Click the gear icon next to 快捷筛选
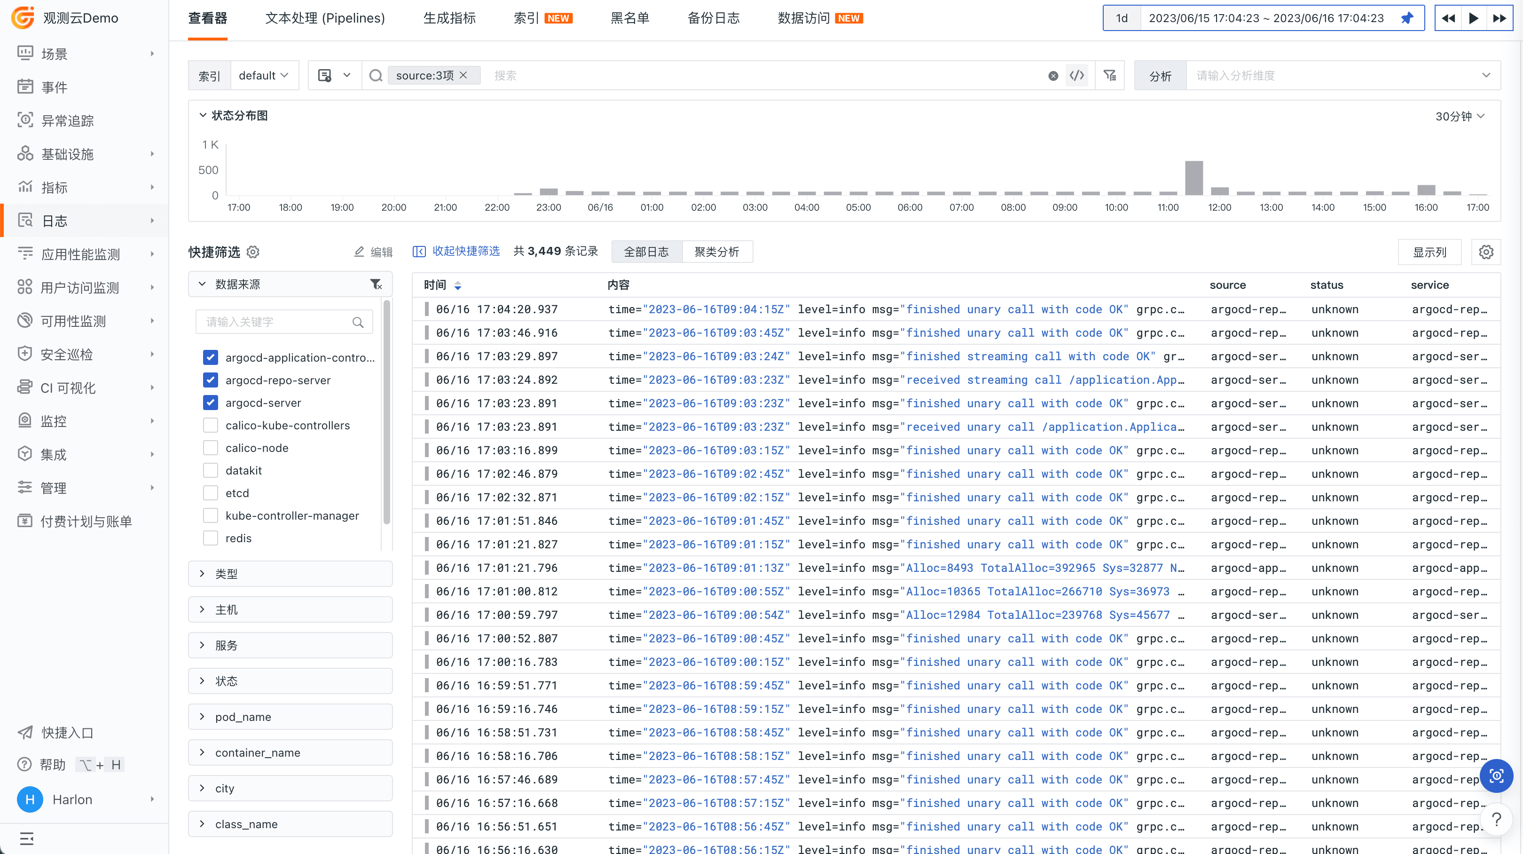The image size is (1523, 854). click(x=253, y=252)
